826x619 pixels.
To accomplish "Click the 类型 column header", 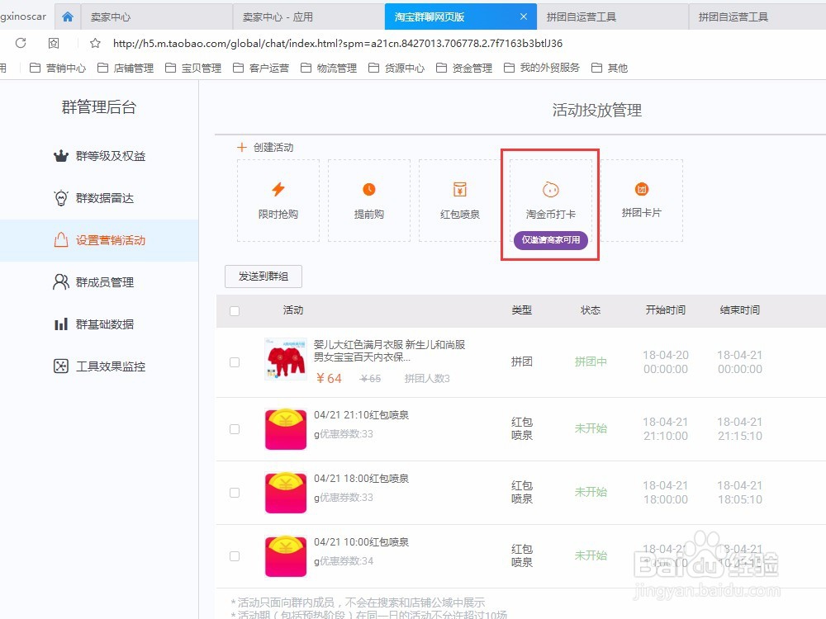I will click(x=521, y=310).
